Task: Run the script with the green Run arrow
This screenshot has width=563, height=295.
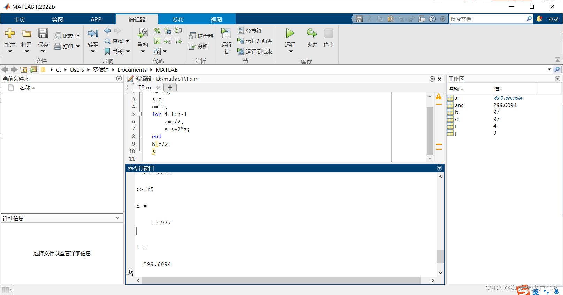Action: (x=290, y=33)
